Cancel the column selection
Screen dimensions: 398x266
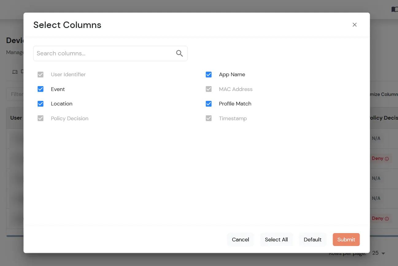pos(241,240)
